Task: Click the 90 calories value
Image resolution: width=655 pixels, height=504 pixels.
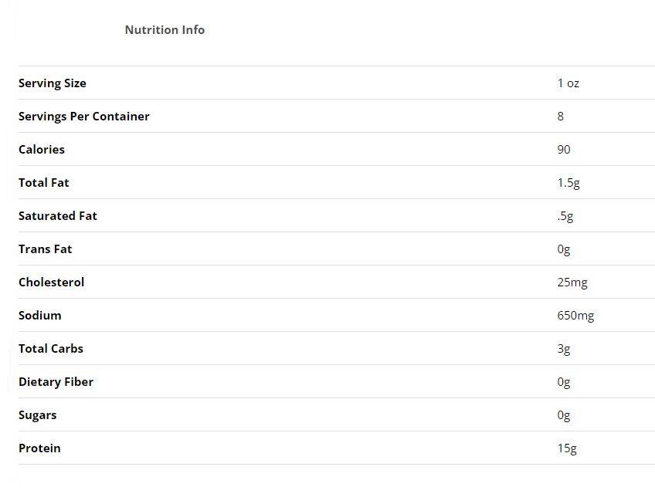Action: (564, 150)
